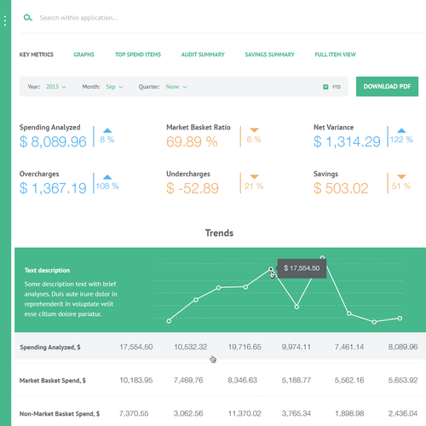
Task: Click the 8,089.96 table cell in Spending Analyzed row
Action: [x=403, y=347]
